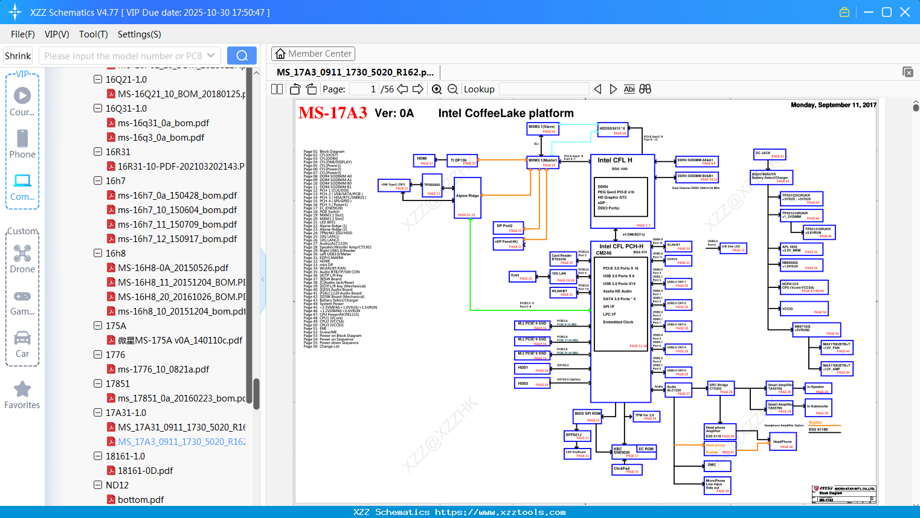920x518 pixels.
Task: Click the XZZ Schematics app logo
Action: click(15, 12)
